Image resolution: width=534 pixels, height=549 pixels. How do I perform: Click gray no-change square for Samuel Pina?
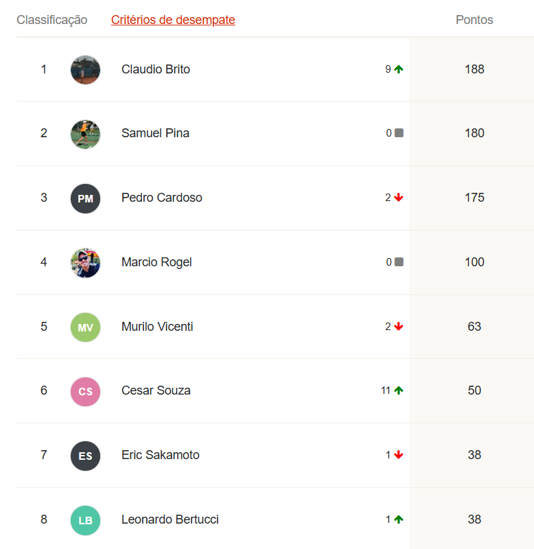(399, 133)
